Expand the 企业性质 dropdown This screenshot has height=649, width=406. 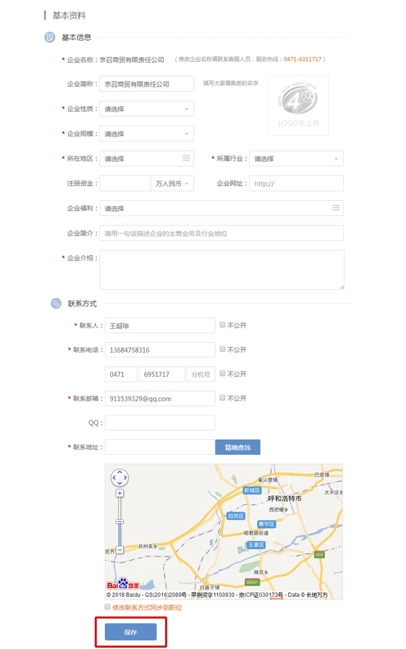(146, 109)
